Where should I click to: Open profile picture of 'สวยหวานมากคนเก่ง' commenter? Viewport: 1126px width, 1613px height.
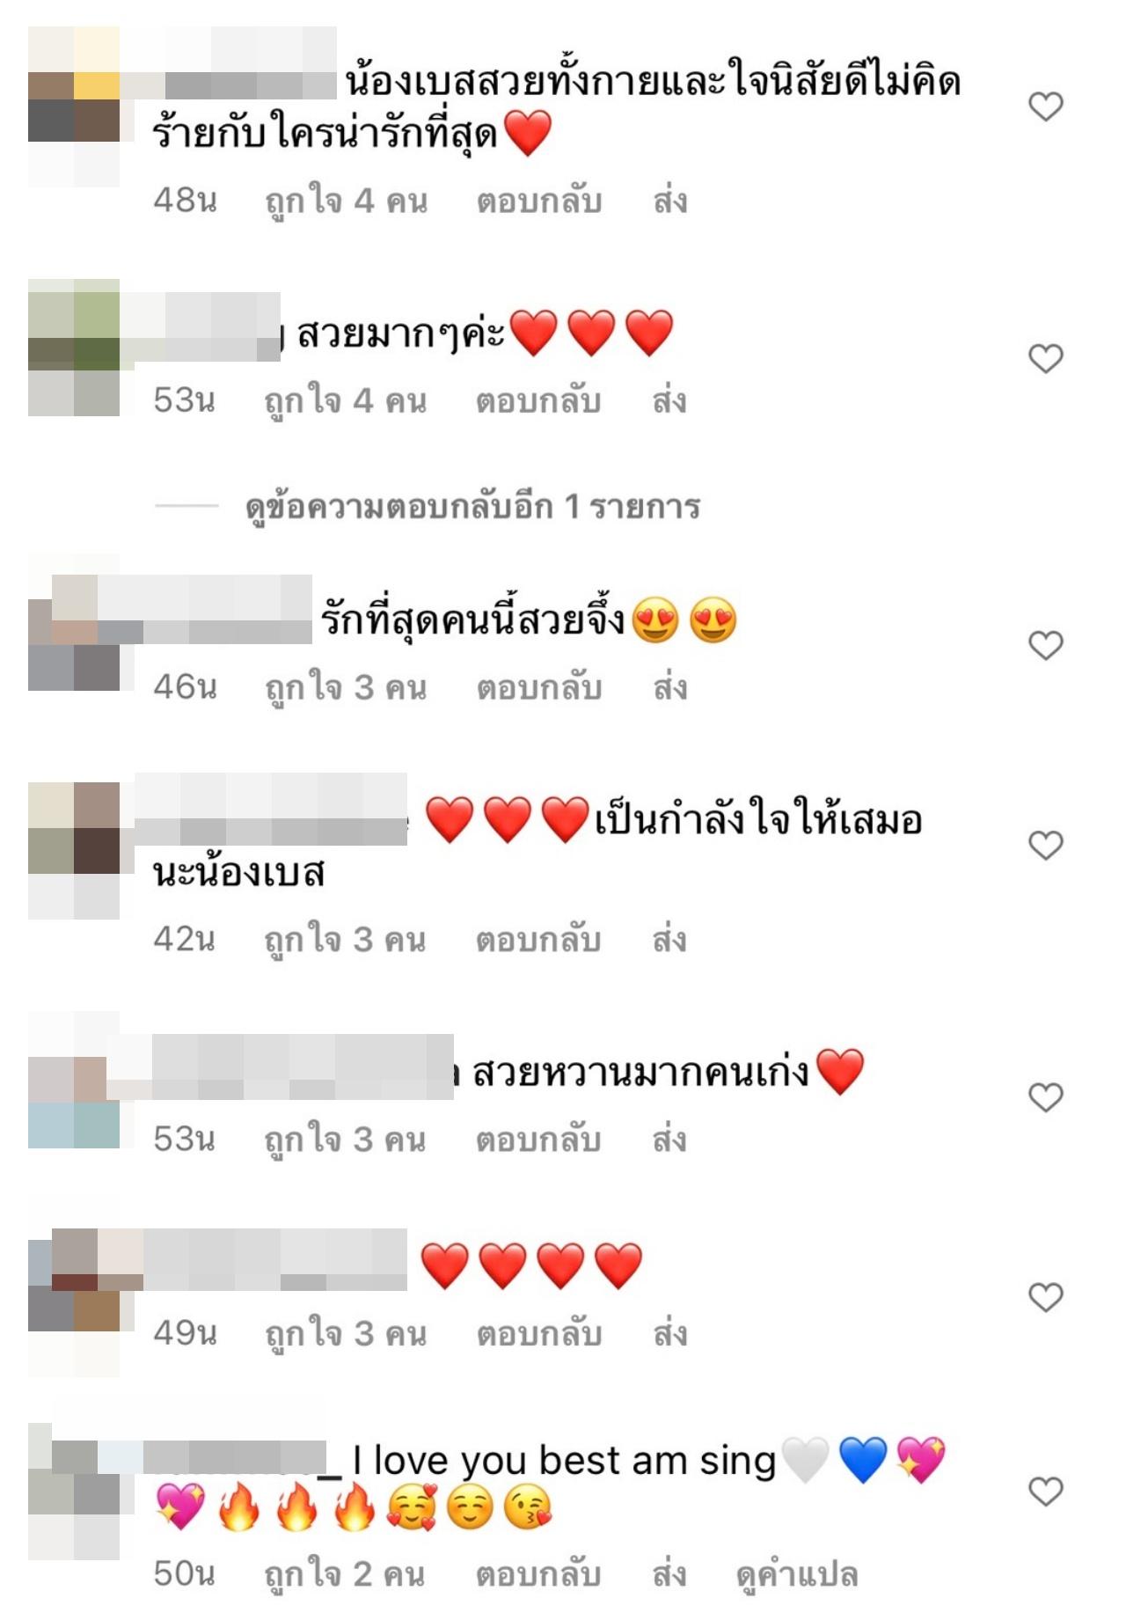point(74,1080)
